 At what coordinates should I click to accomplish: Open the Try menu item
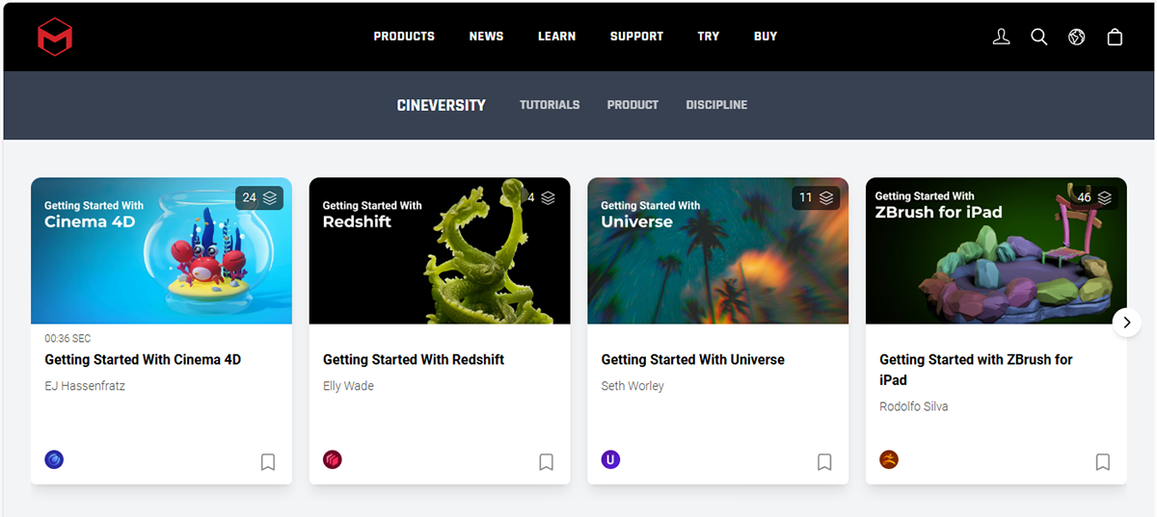pos(709,37)
